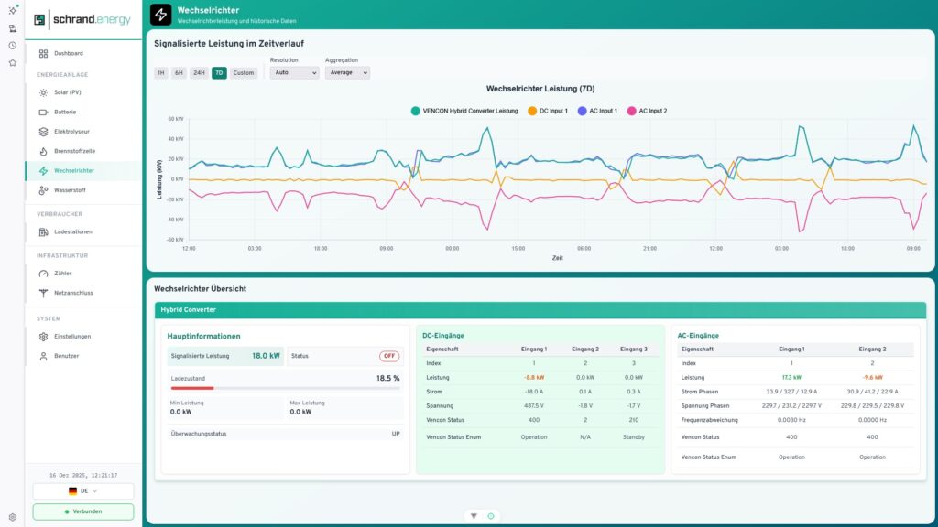Click the Batterie battery icon
The height and width of the screenshot is (527, 938).
point(43,112)
